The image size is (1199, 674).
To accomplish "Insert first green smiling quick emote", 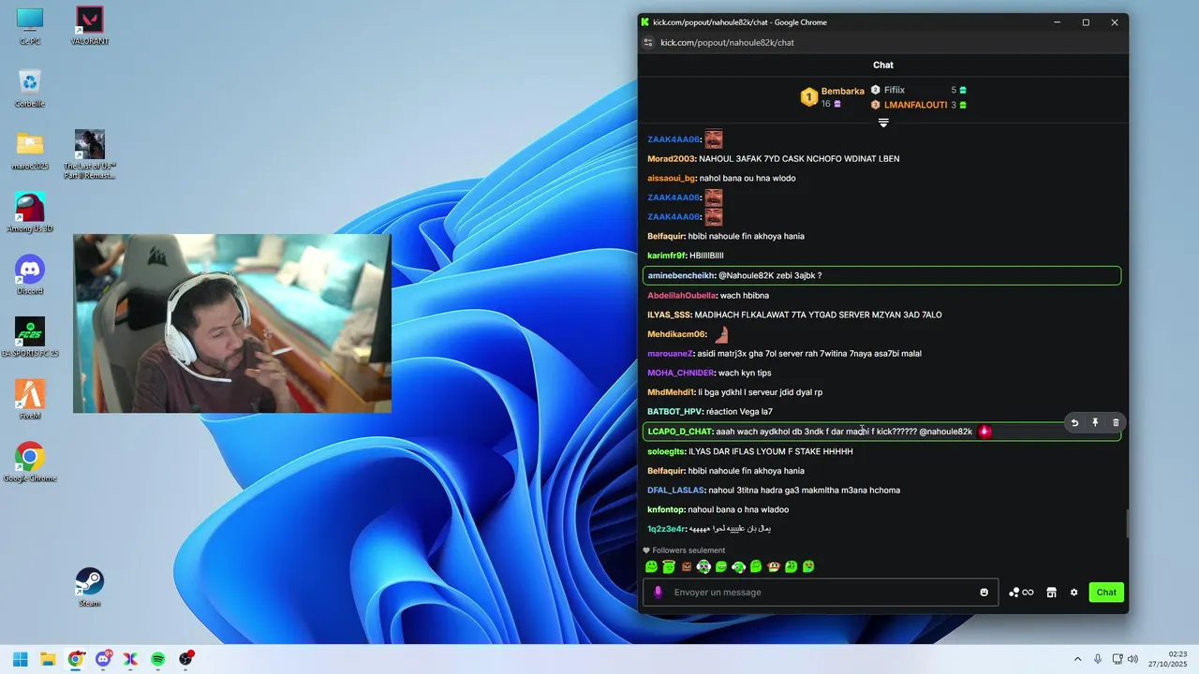I will coord(651,566).
